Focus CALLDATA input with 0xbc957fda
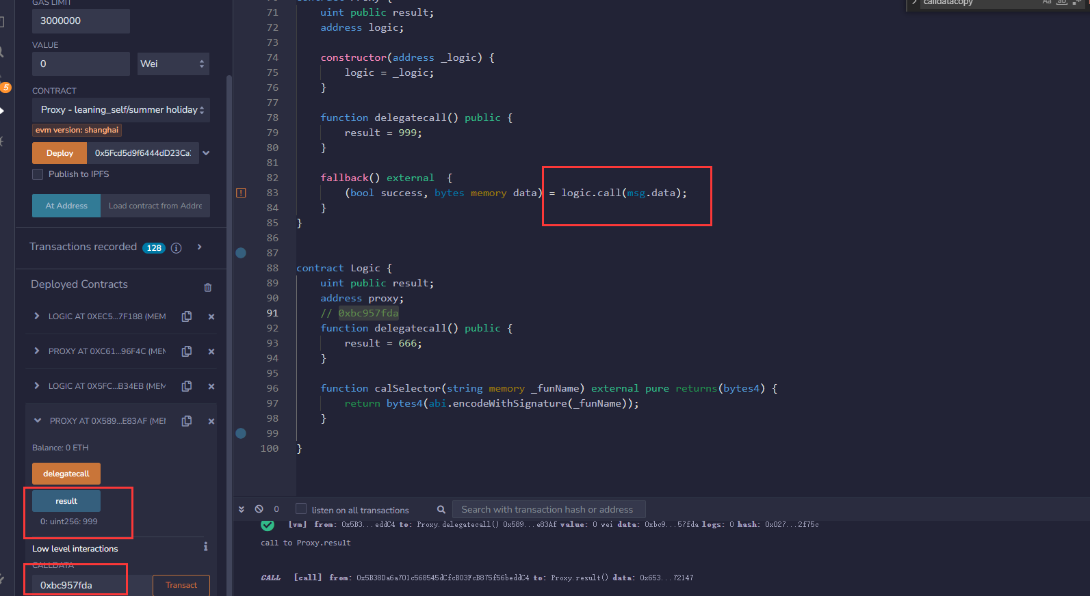 click(x=92, y=585)
